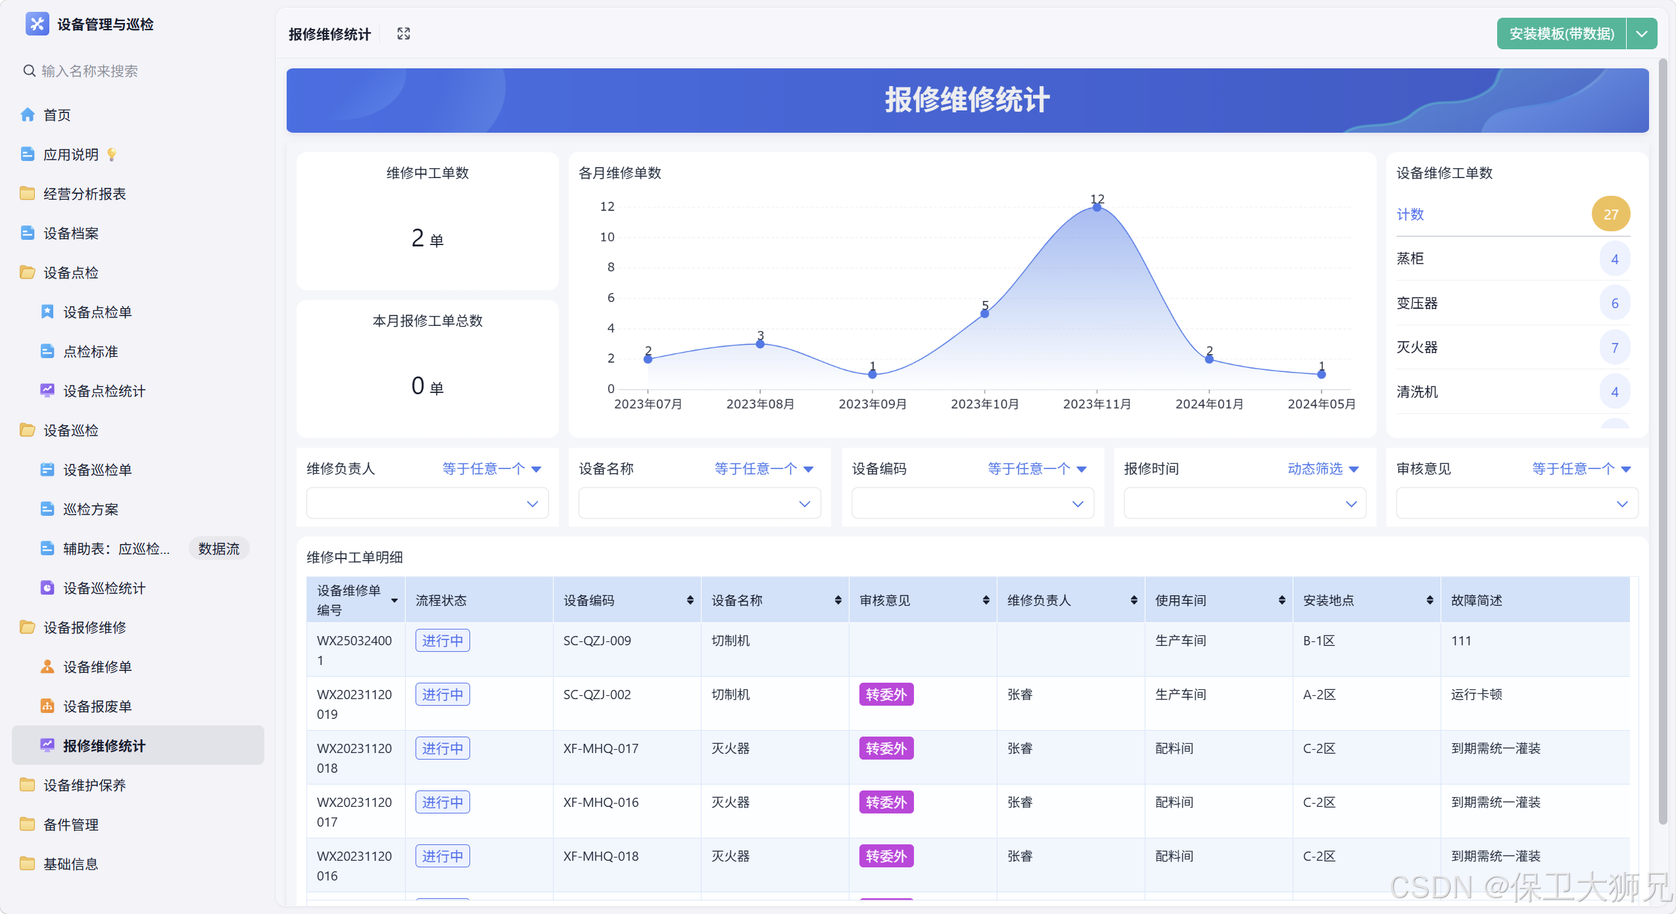Open 首页 in the sidebar
Screen dimensions: 1676x914
coord(138,115)
